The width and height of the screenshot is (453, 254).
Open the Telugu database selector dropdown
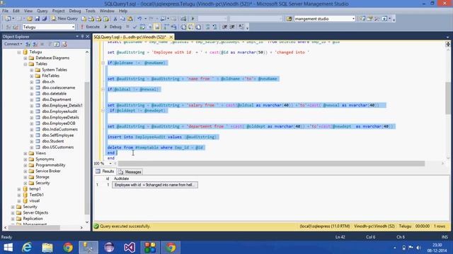tap(73, 27)
